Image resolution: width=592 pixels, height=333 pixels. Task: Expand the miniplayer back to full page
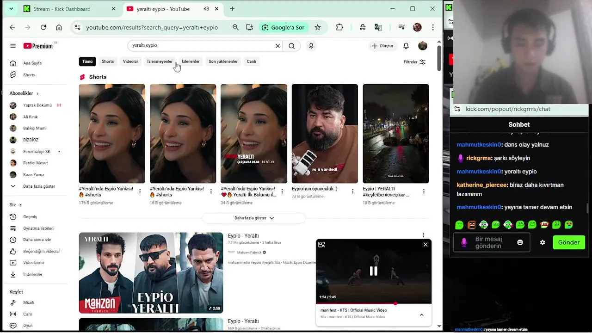(321, 245)
